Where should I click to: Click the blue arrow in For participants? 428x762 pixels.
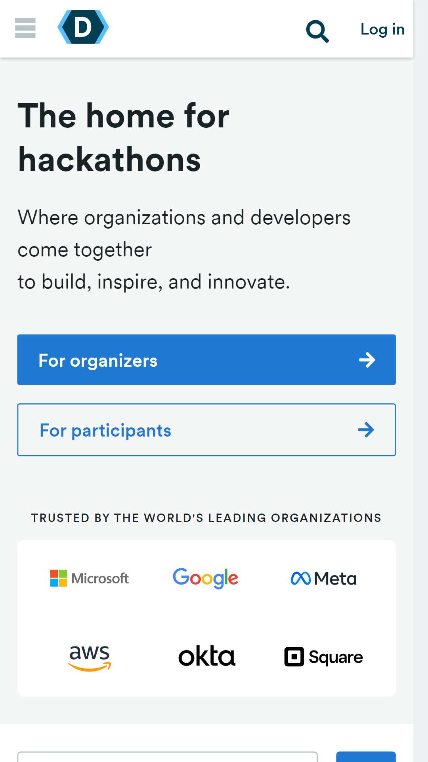click(x=366, y=430)
